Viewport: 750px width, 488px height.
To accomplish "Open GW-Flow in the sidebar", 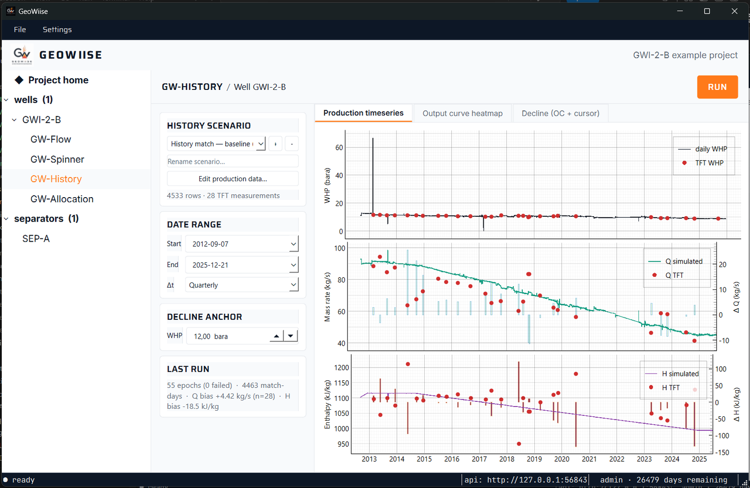I will tap(51, 139).
